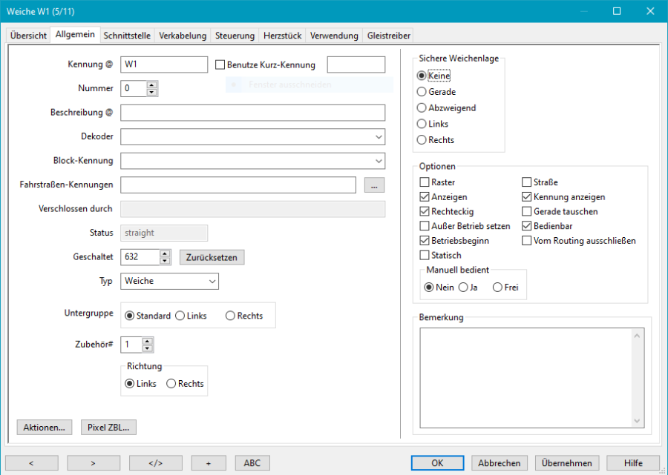Viewport: 668px width, 475px height.
Task: Open the Herzstück tab
Action: pos(282,36)
